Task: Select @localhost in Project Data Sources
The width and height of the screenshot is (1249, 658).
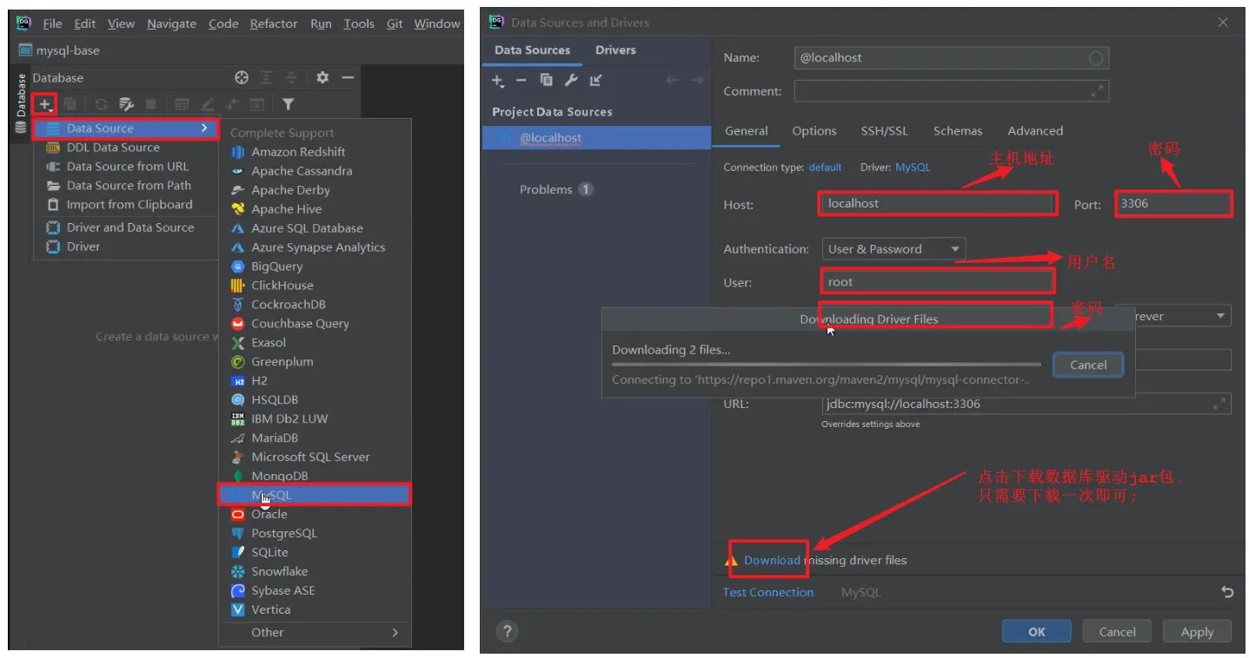Action: pyautogui.click(x=550, y=138)
